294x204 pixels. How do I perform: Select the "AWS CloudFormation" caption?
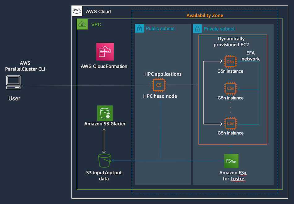(x=104, y=66)
